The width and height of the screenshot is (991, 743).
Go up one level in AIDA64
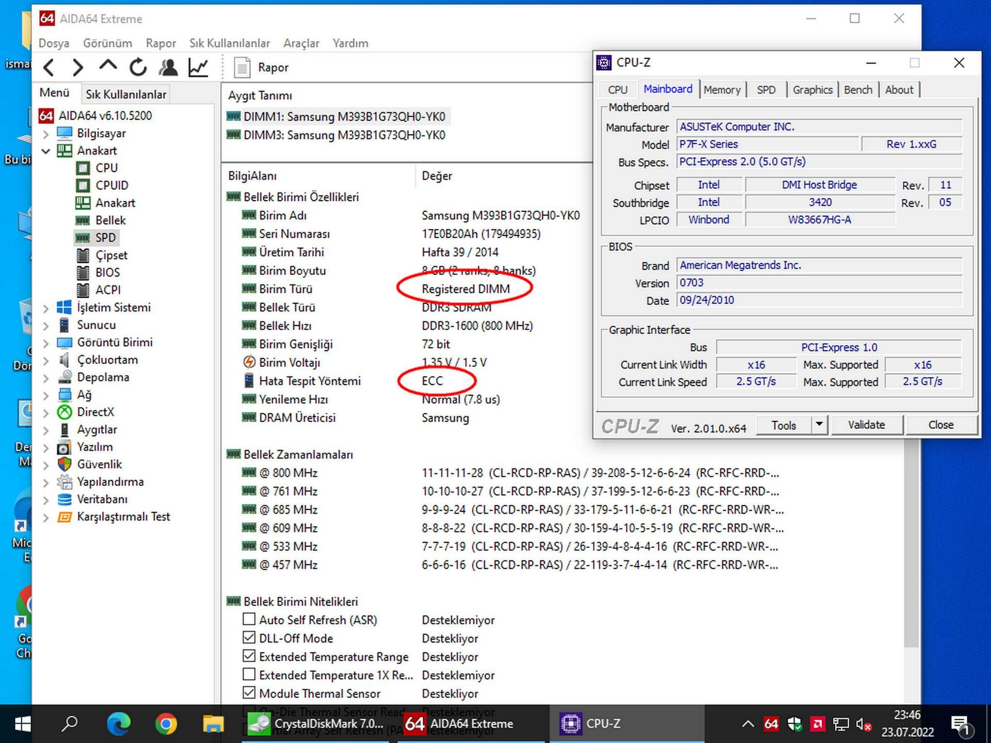click(x=108, y=67)
